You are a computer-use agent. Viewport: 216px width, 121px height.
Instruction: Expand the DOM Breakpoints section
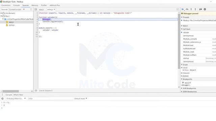[x=182, y=91]
